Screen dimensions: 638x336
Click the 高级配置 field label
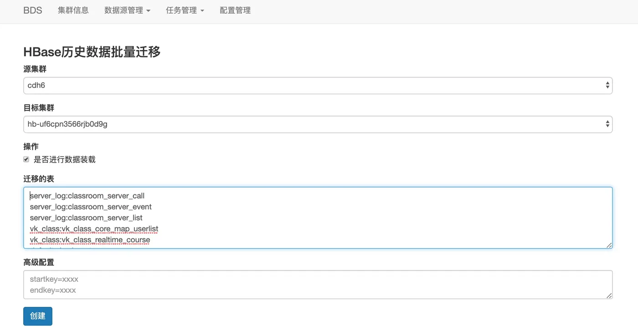coord(39,263)
